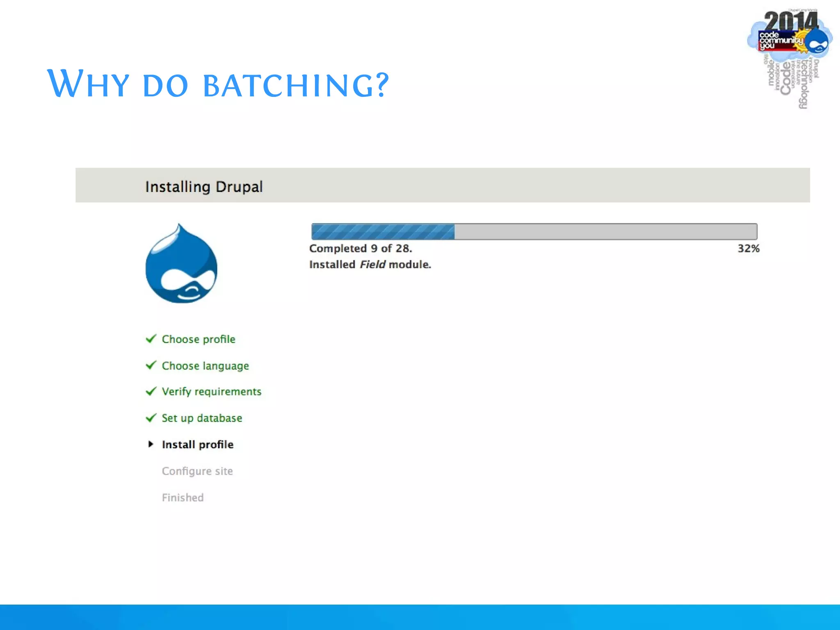840x630 pixels.
Task: Click the Installed Field module message
Action: click(370, 265)
